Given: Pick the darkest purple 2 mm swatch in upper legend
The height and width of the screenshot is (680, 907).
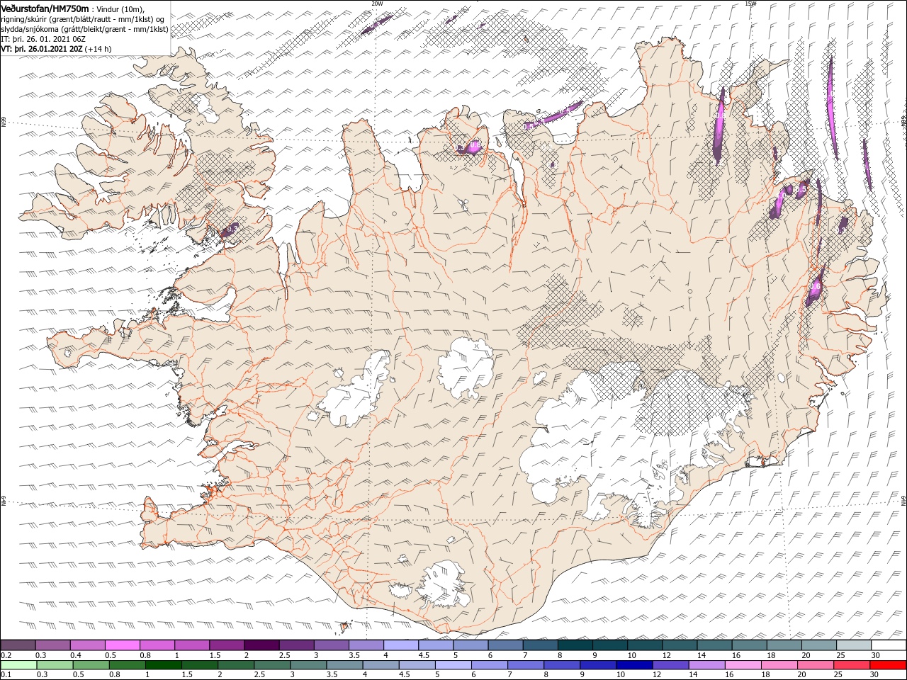Looking at the screenshot, I should 261,645.
